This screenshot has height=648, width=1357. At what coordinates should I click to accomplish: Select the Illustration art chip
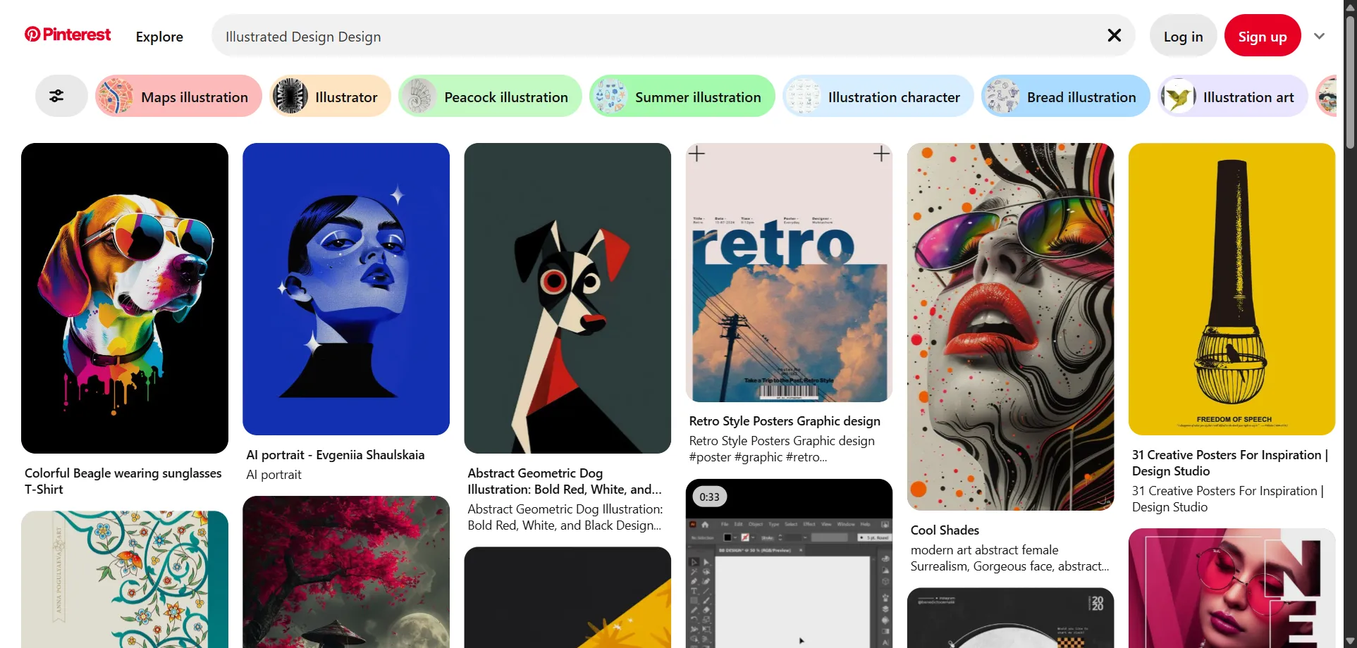point(1232,96)
